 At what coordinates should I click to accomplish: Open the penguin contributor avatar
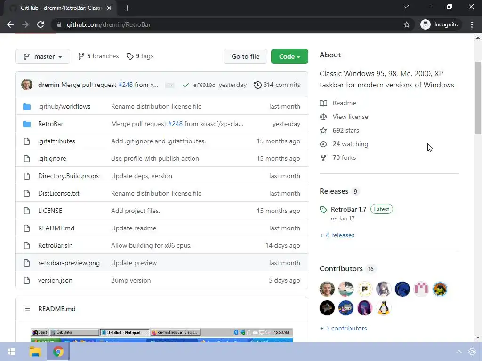point(384,308)
